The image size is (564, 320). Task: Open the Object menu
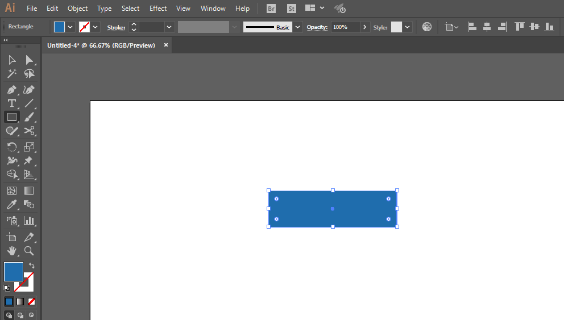77,9
